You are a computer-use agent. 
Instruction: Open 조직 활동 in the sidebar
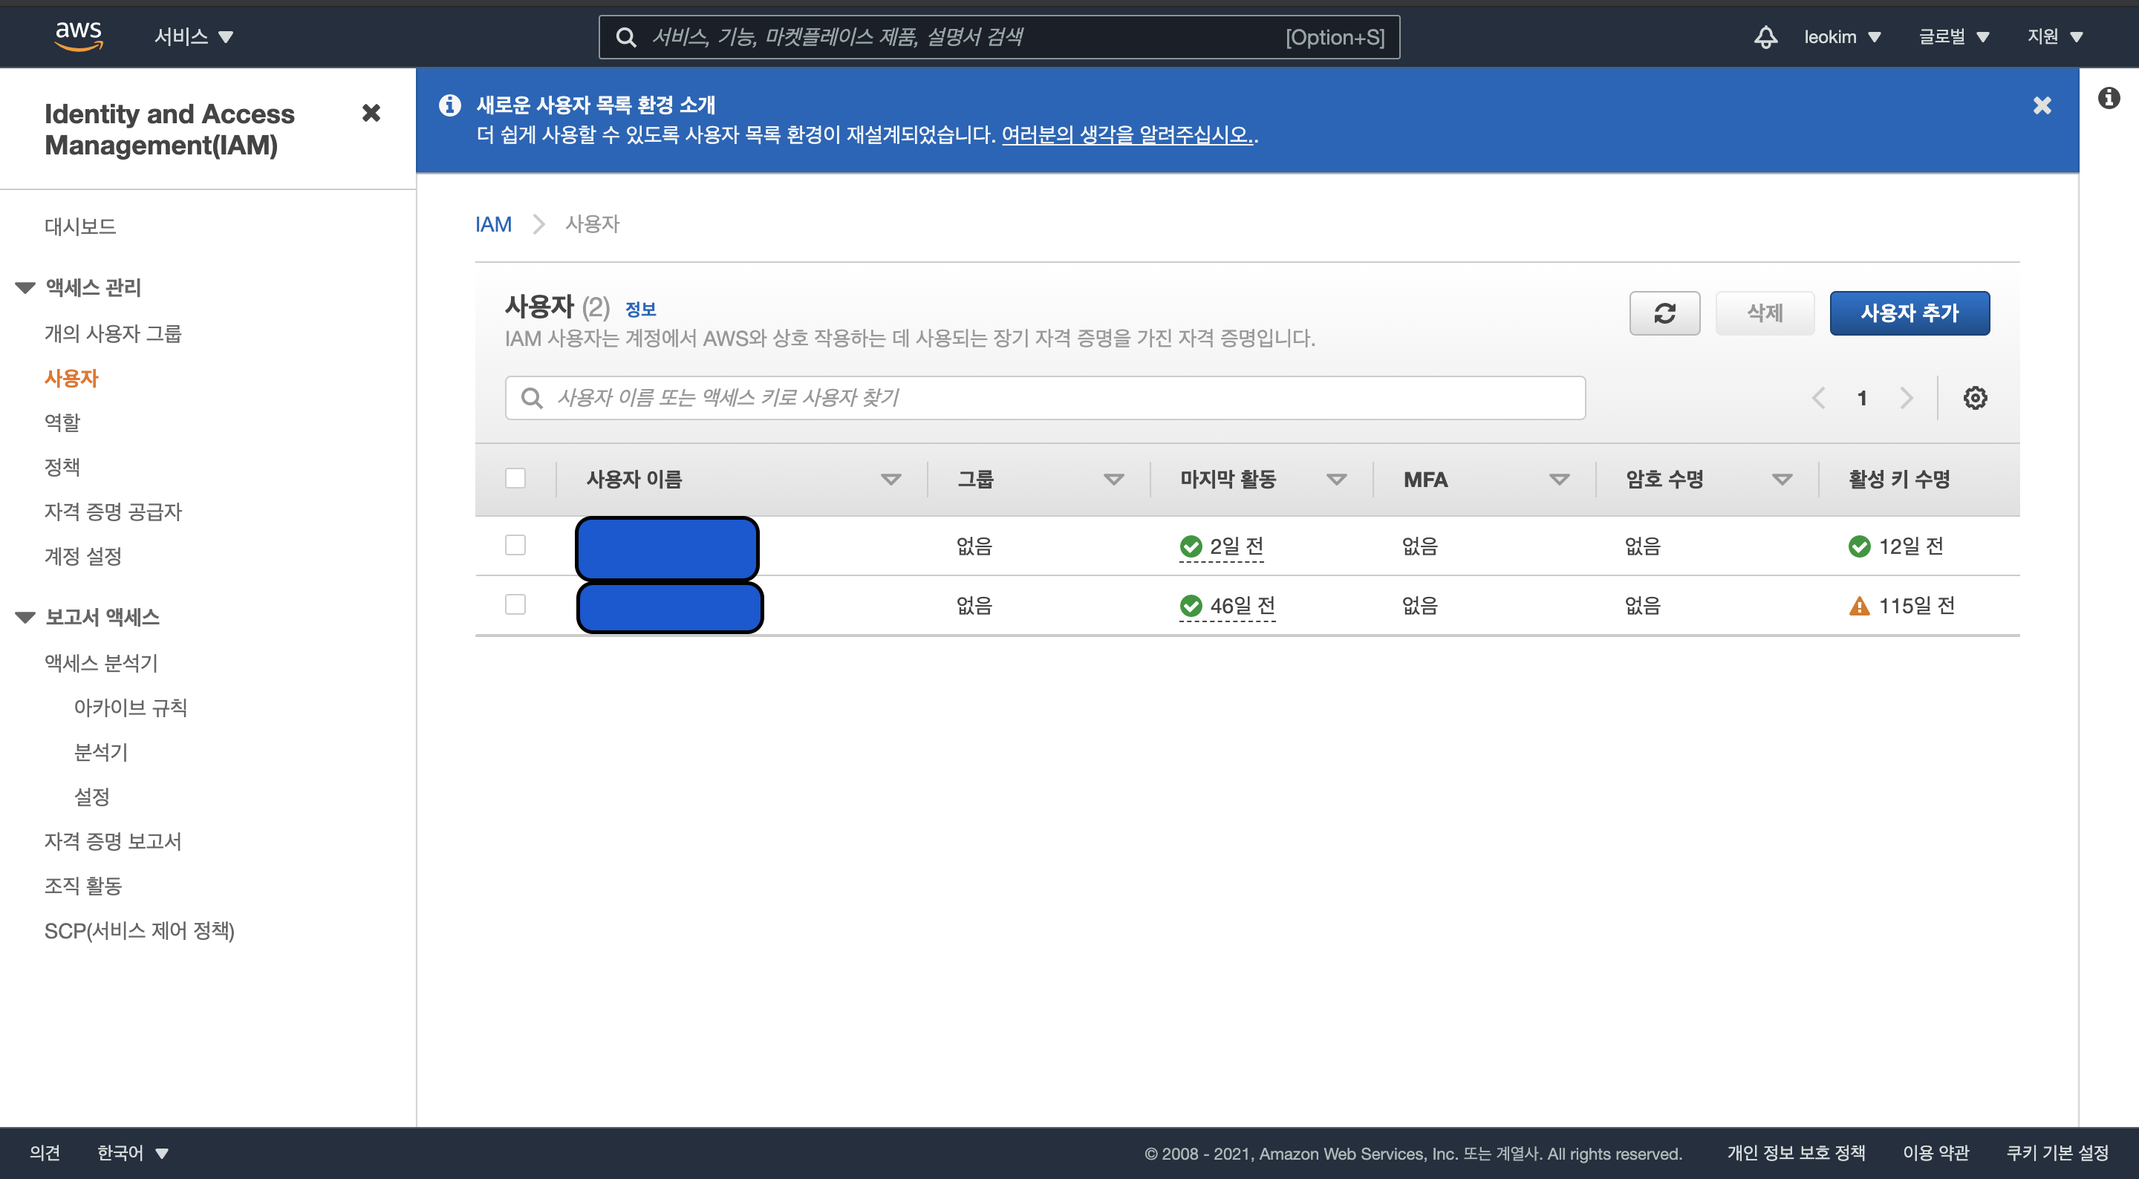[83, 886]
